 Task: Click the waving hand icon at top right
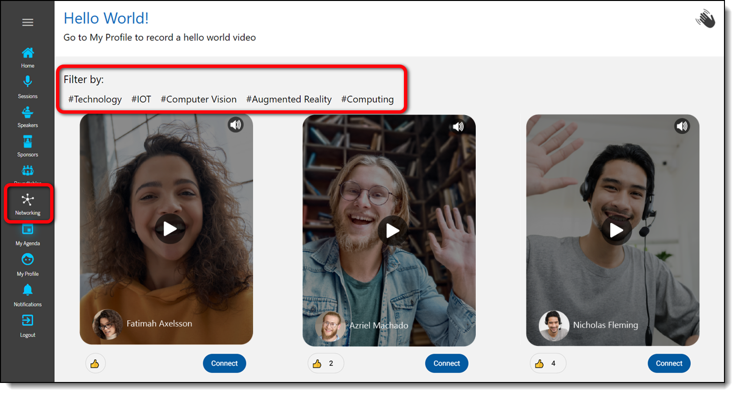point(705,19)
